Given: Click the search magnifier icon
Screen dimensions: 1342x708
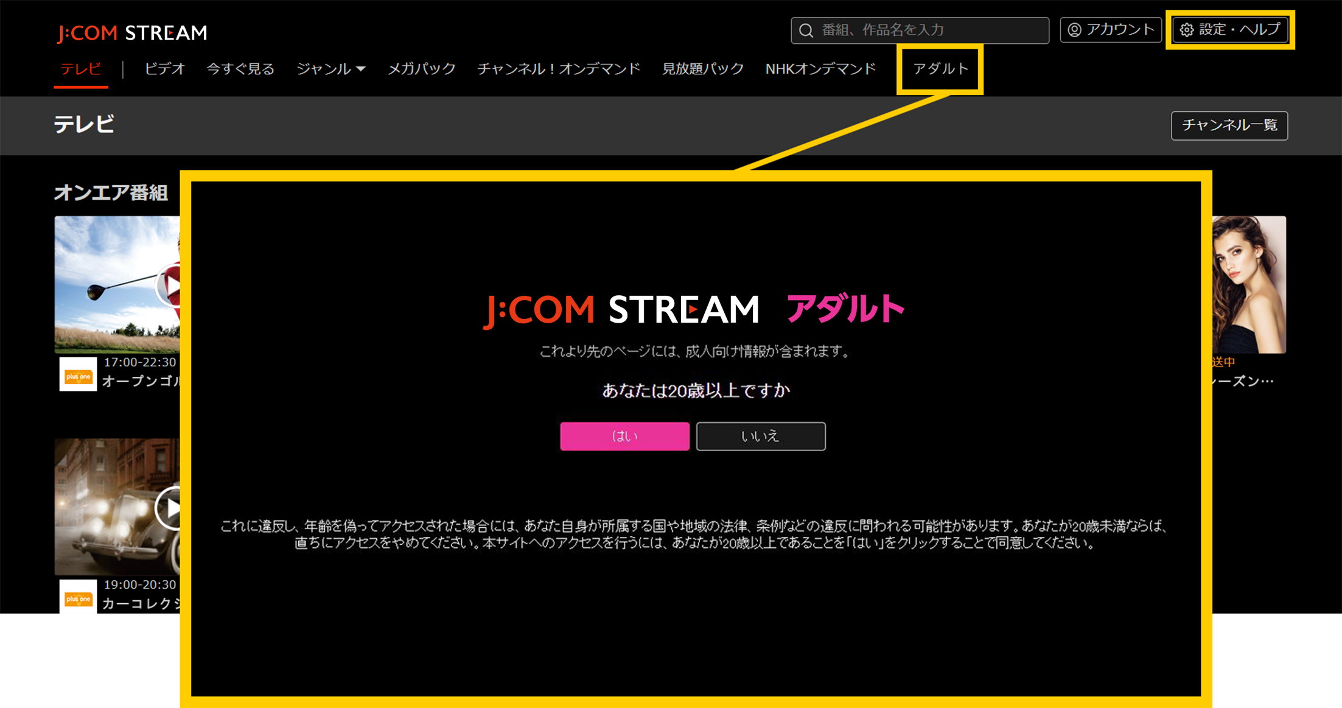Looking at the screenshot, I should 806,30.
